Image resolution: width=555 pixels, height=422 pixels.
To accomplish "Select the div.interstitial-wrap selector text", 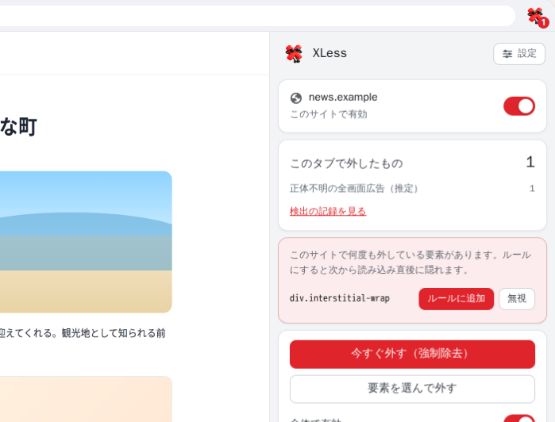I will coord(340,298).
